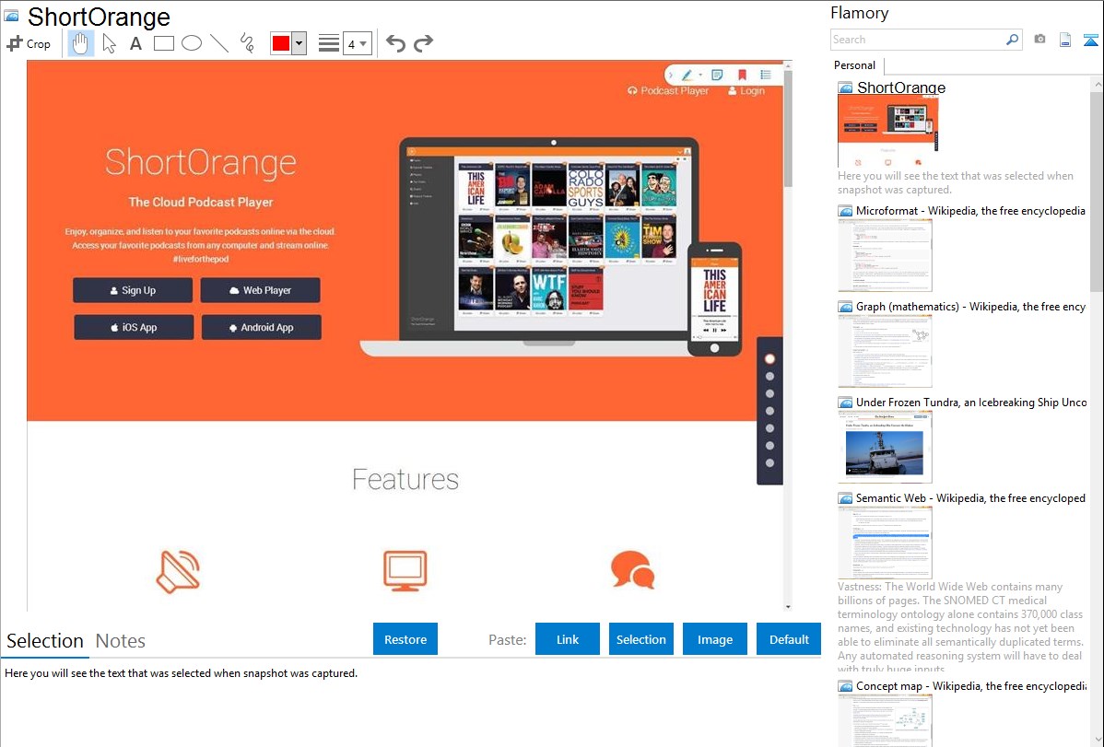Click the magnifier search icon

coord(1012,40)
